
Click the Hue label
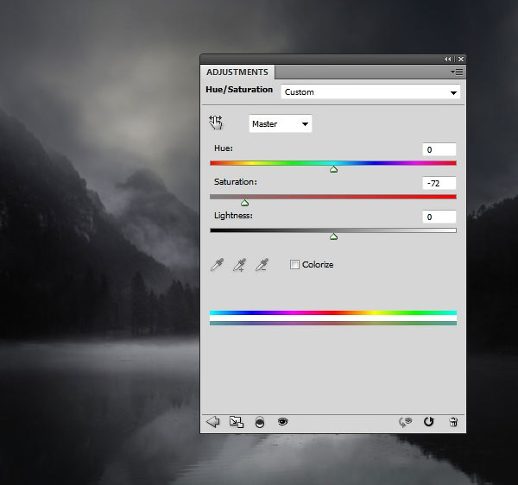click(224, 148)
